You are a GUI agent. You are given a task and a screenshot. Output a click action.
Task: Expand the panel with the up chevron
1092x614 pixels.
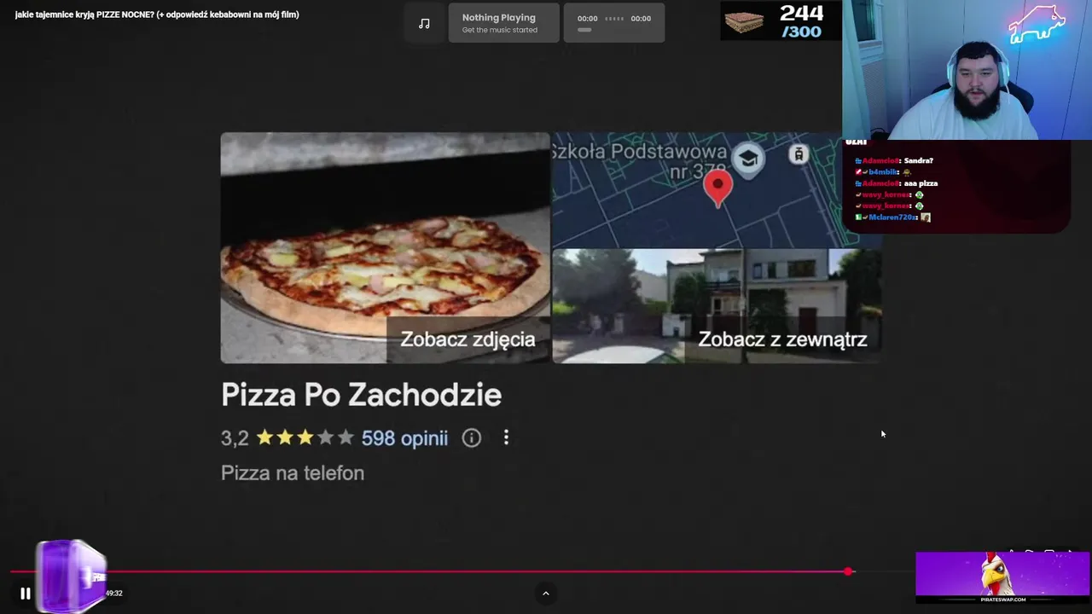546,594
